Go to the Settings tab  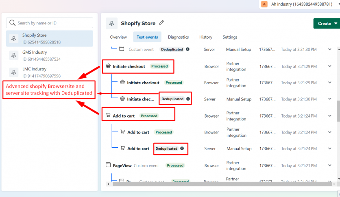coord(230,37)
